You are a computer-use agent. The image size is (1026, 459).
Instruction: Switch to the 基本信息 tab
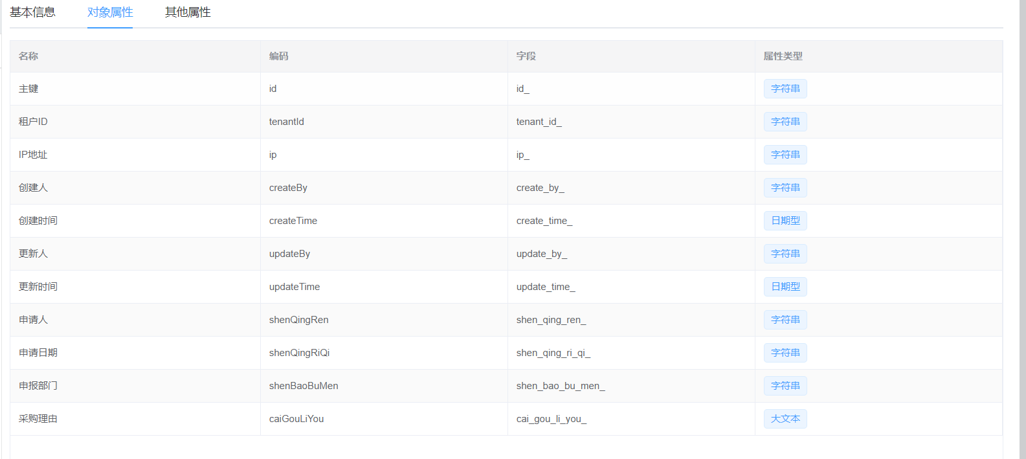pyautogui.click(x=32, y=12)
